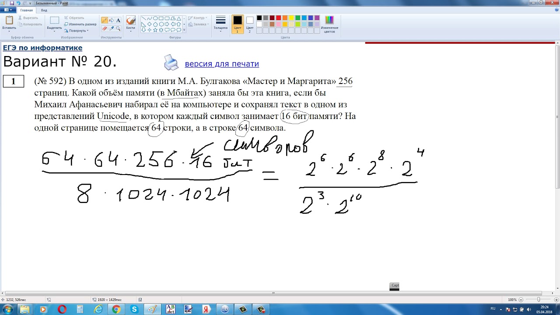560x315 pixels.
Task: Select the Magnifier tool
Action: (118, 28)
